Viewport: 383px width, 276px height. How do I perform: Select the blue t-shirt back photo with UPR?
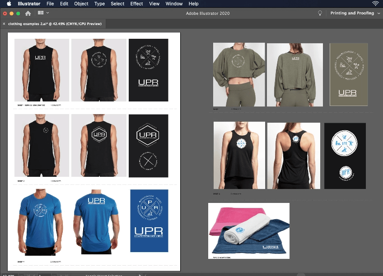pos(97,221)
